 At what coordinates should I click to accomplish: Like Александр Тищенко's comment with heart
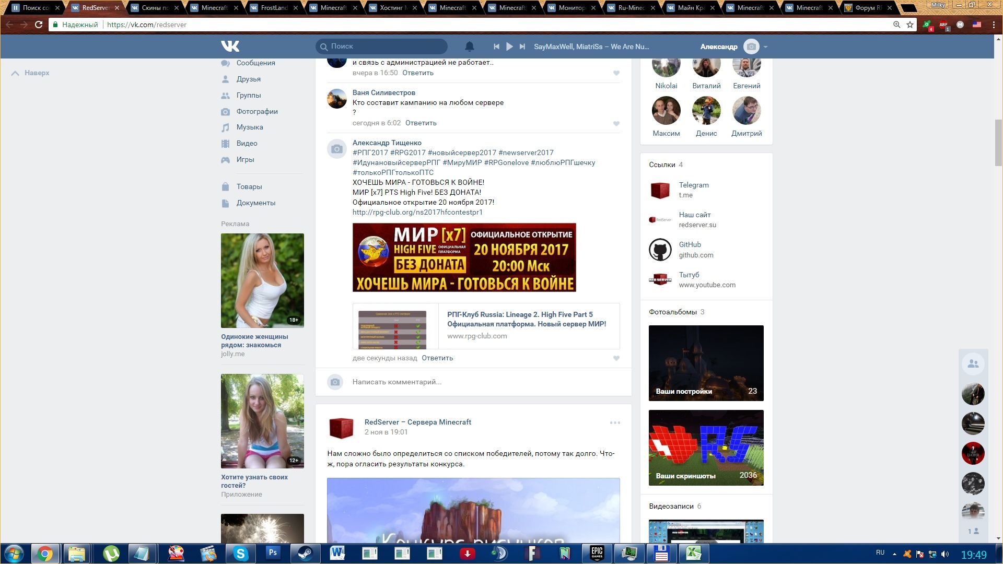click(616, 358)
